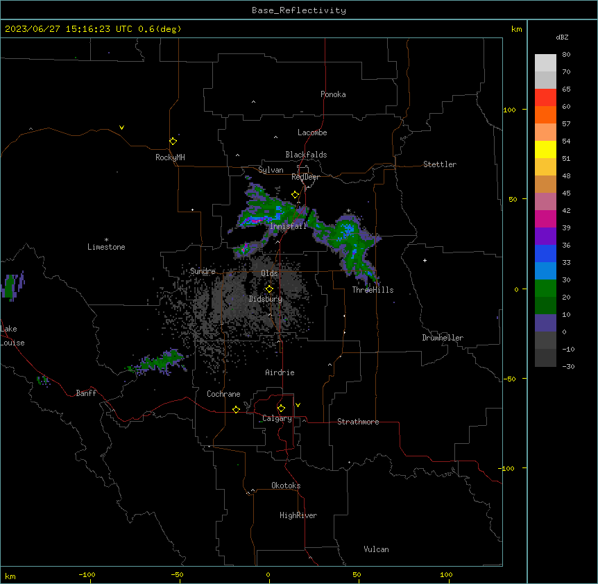The width and height of the screenshot is (598, 584).
Task: Click the dBZ legend heading
Action: pos(562,37)
